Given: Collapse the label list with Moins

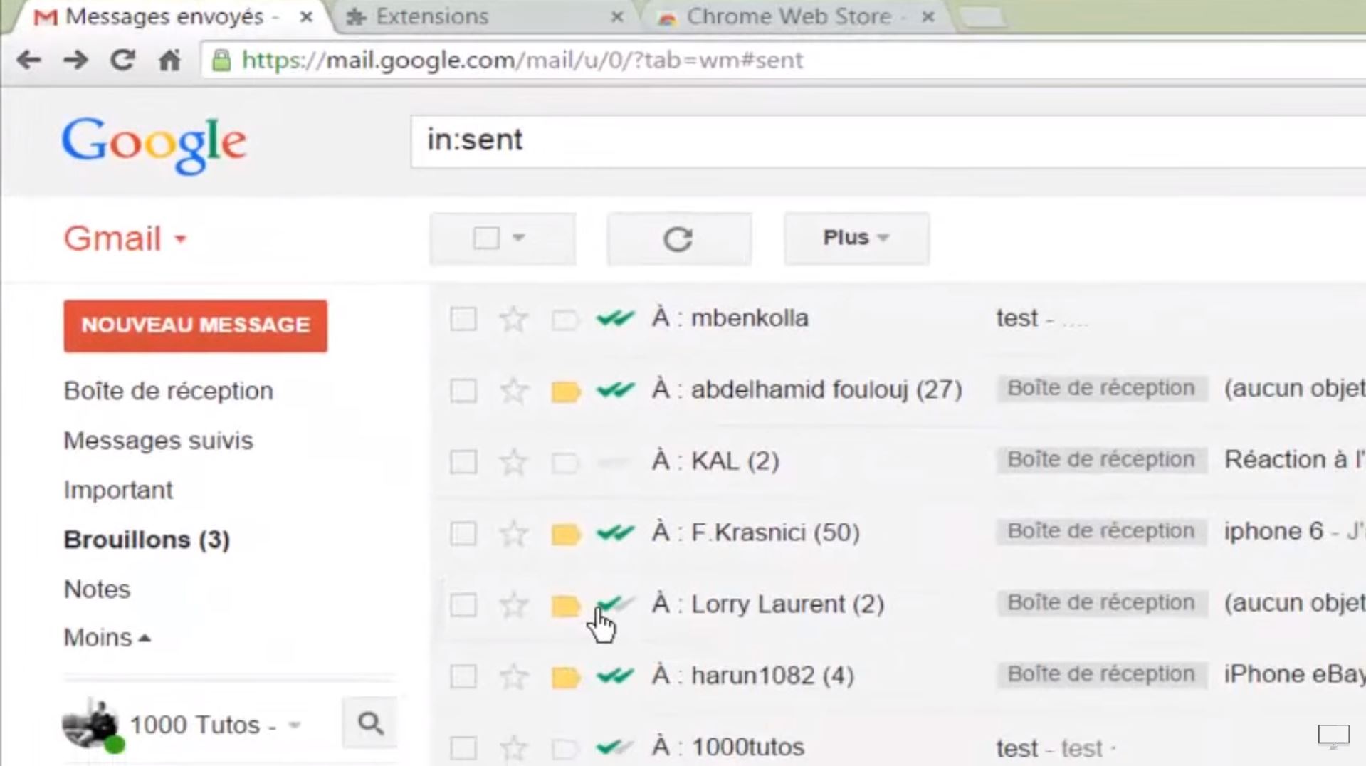Looking at the screenshot, I should (x=107, y=637).
